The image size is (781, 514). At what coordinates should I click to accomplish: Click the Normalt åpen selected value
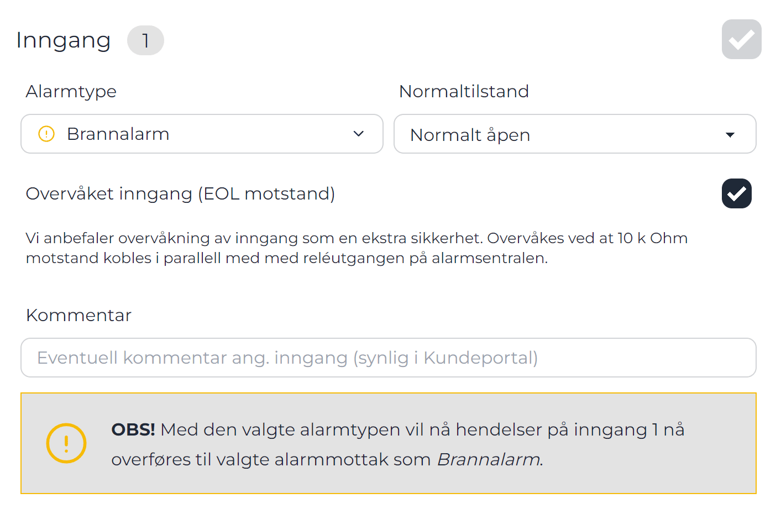coord(470,135)
